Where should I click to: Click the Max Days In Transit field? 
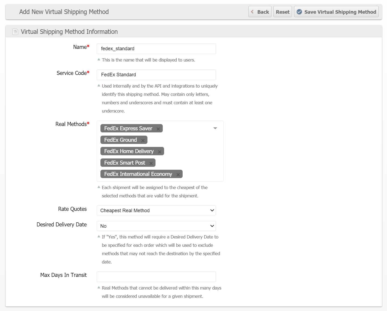[156, 277]
